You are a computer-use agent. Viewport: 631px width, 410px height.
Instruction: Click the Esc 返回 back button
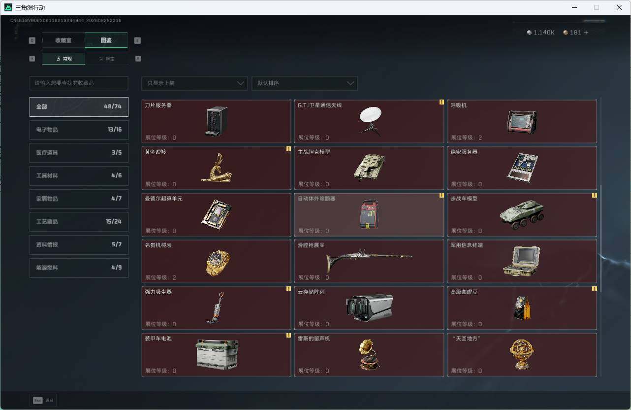(43, 401)
